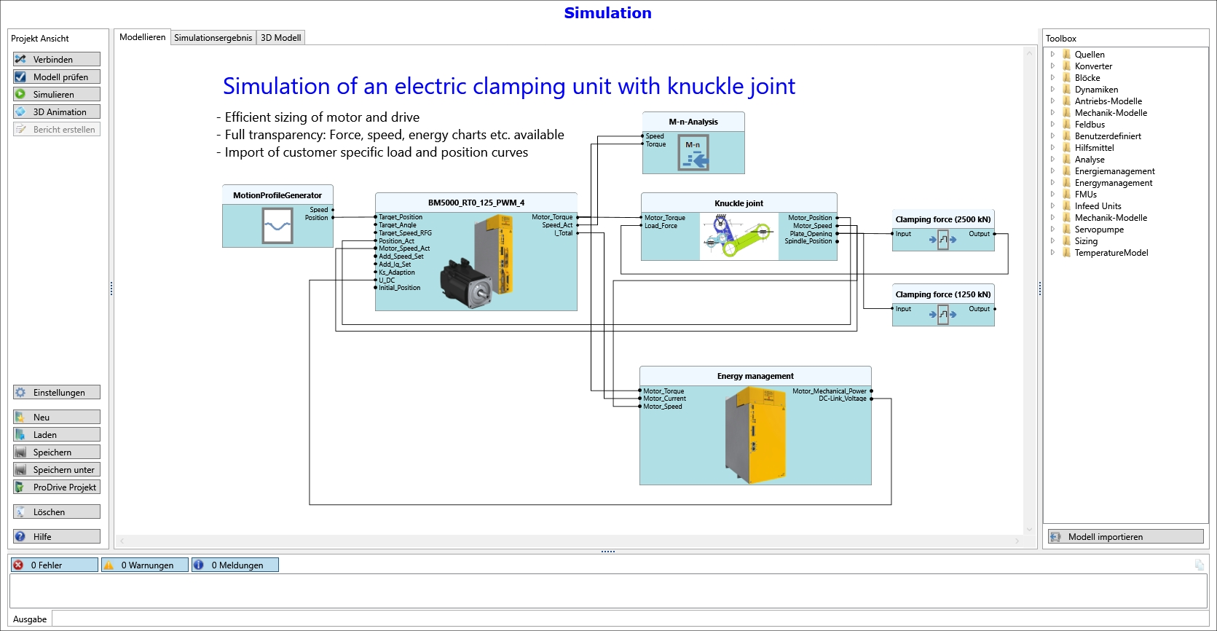Image resolution: width=1217 pixels, height=631 pixels.
Task: Expand the Antriebs-Modelle folder
Action: (x=1052, y=101)
